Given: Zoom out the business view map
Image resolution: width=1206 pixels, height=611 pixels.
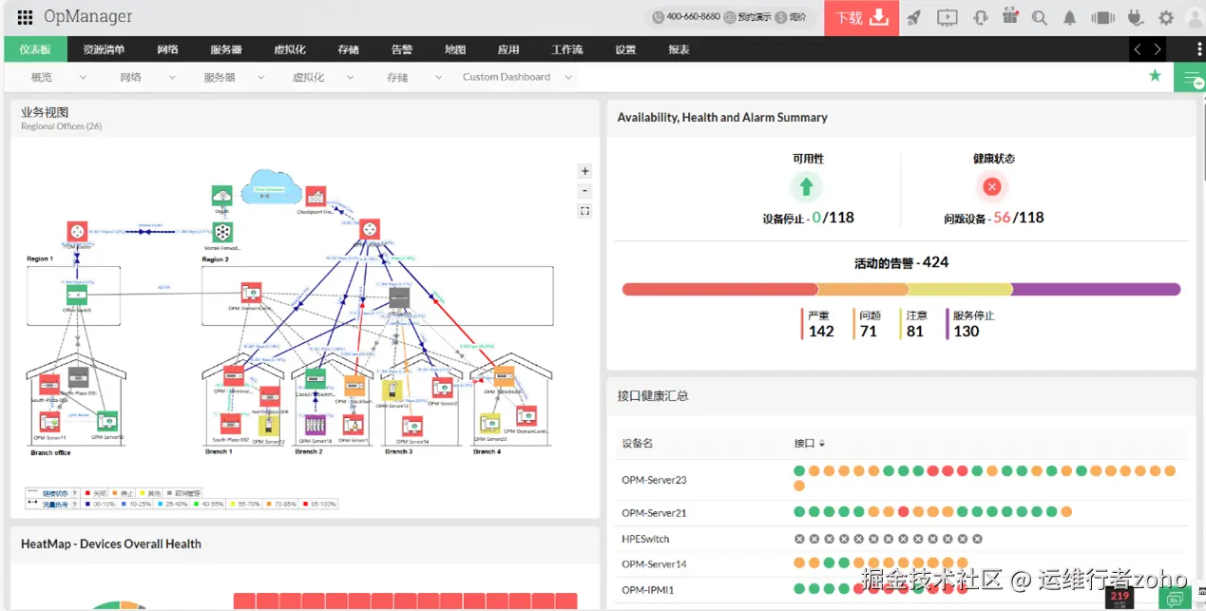Looking at the screenshot, I should pyautogui.click(x=584, y=191).
